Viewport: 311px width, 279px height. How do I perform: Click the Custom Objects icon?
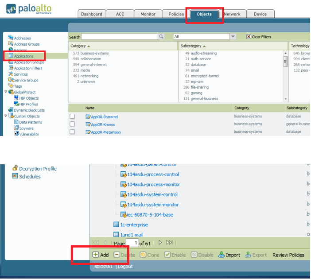pyautogui.click(x=11, y=116)
